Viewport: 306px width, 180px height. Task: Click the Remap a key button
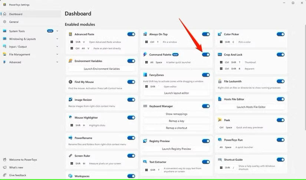176,121
